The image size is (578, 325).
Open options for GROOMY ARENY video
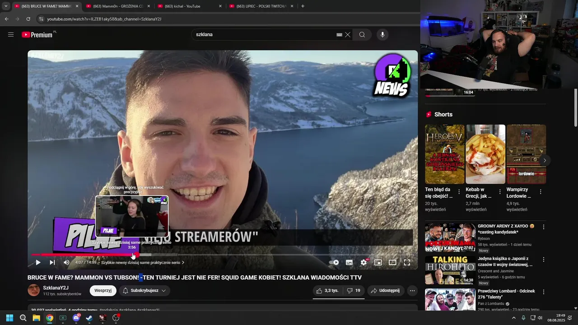(544, 227)
